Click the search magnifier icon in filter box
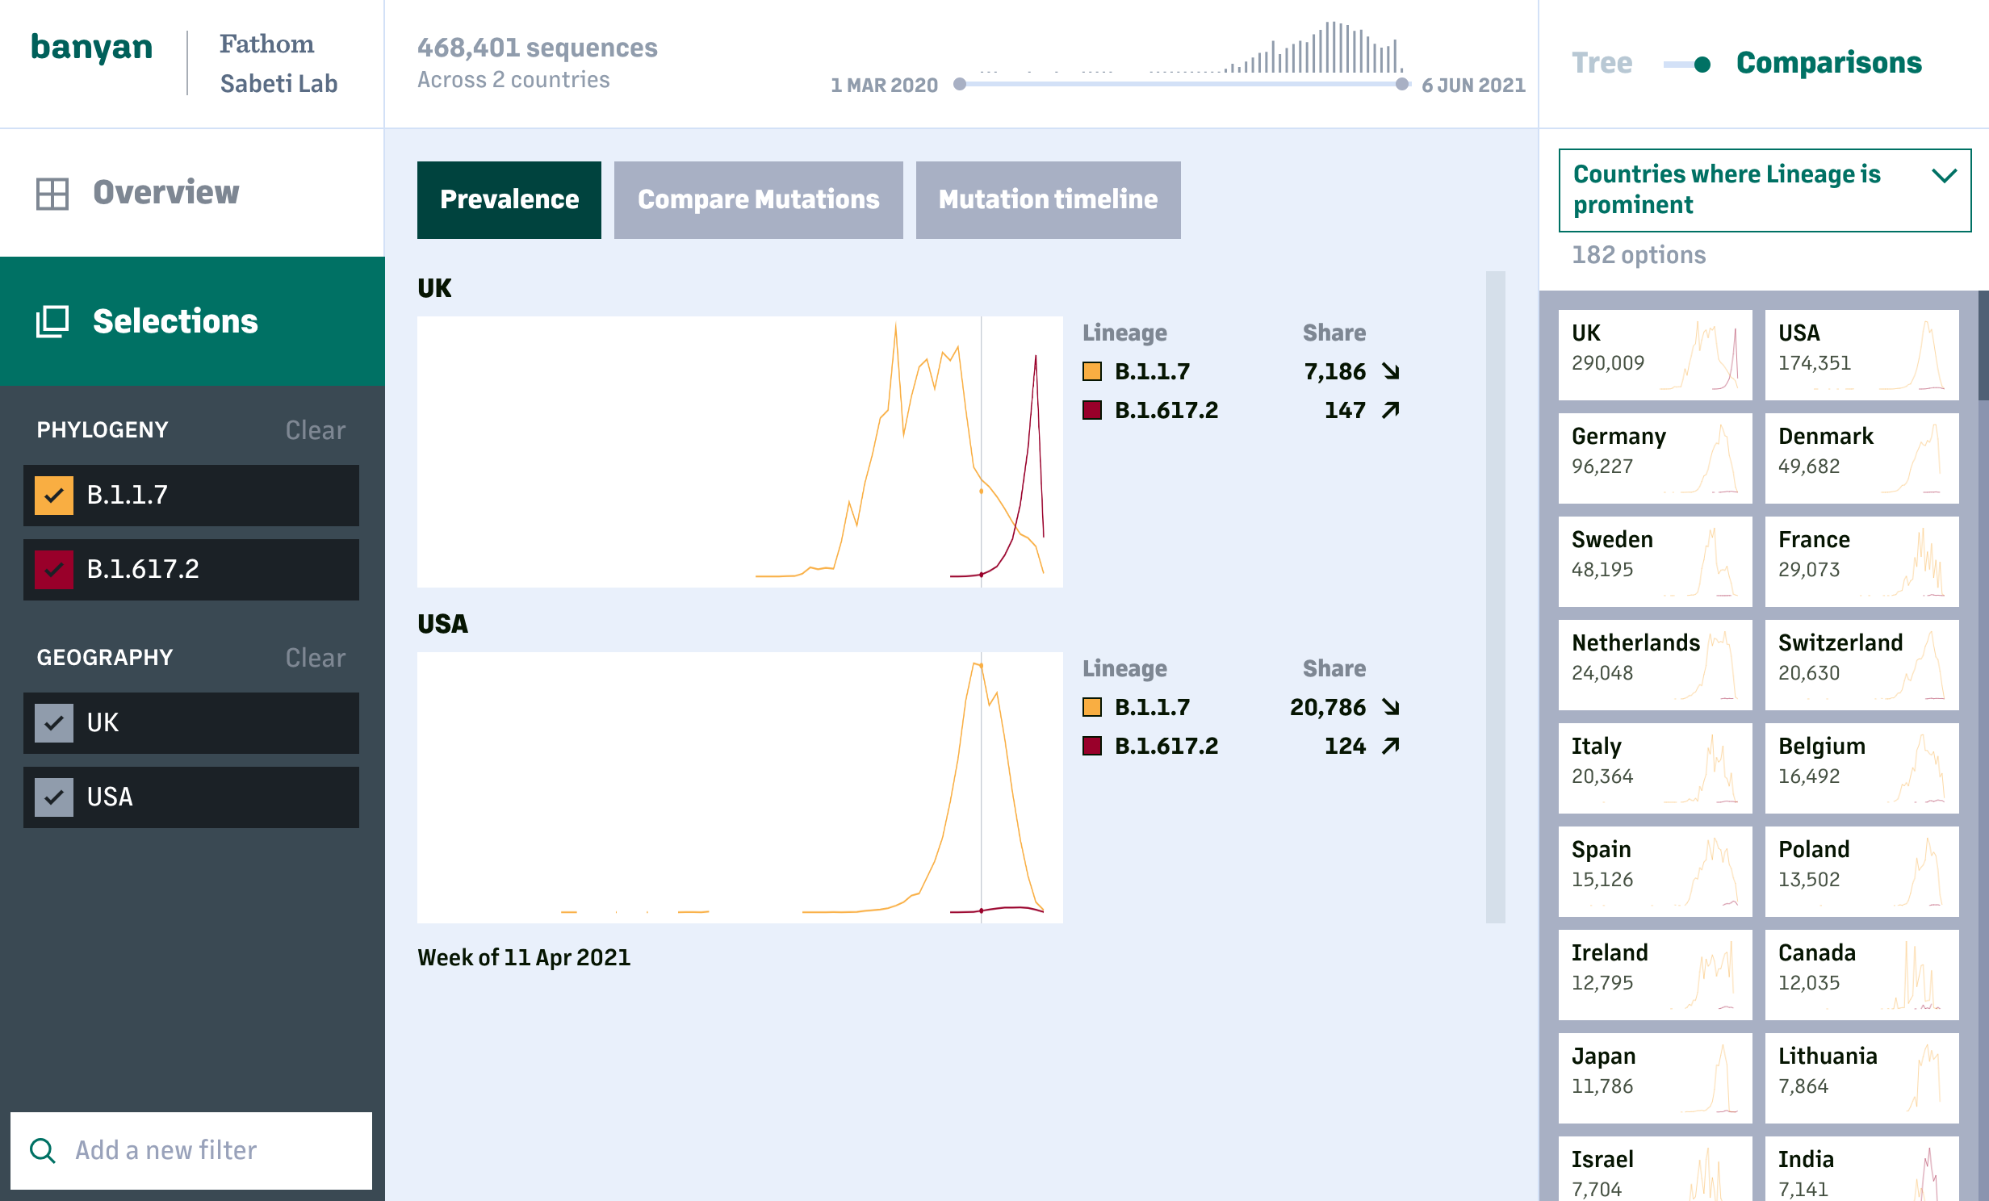 click(x=43, y=1150)
